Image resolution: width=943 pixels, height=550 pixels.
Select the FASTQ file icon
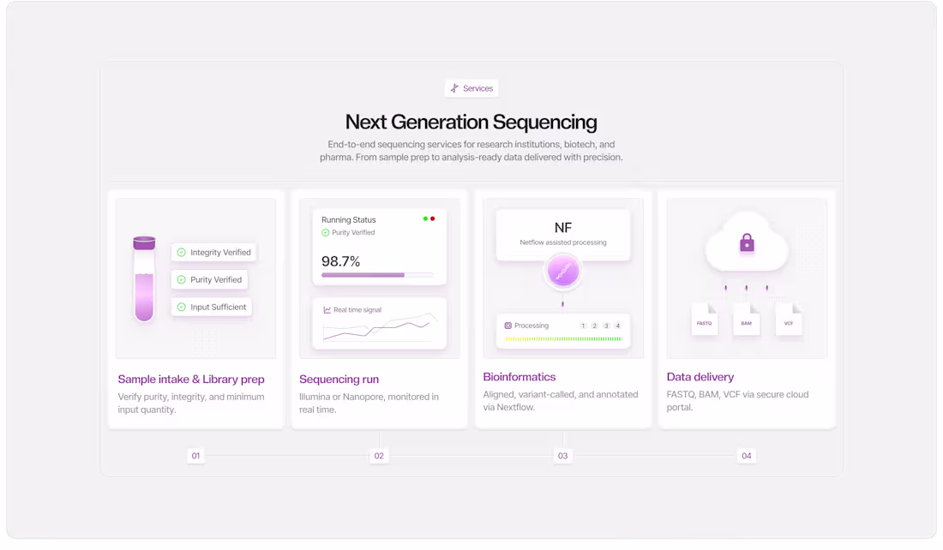[x=704, y=320]
